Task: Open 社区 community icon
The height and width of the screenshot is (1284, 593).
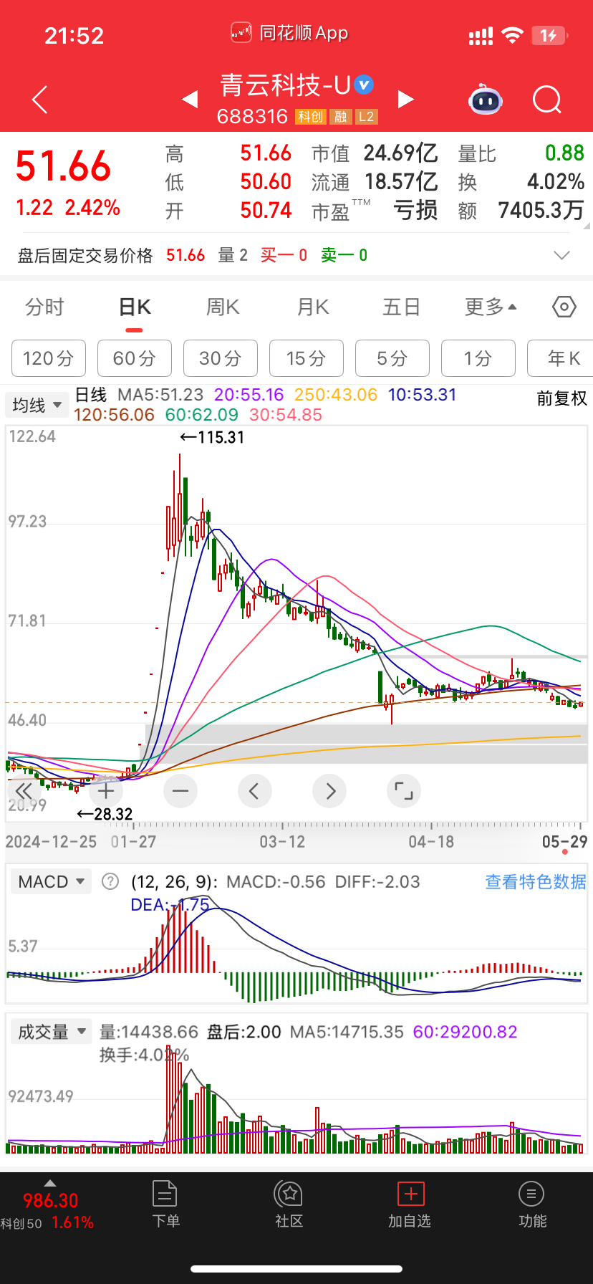Action: (289, 1194)
